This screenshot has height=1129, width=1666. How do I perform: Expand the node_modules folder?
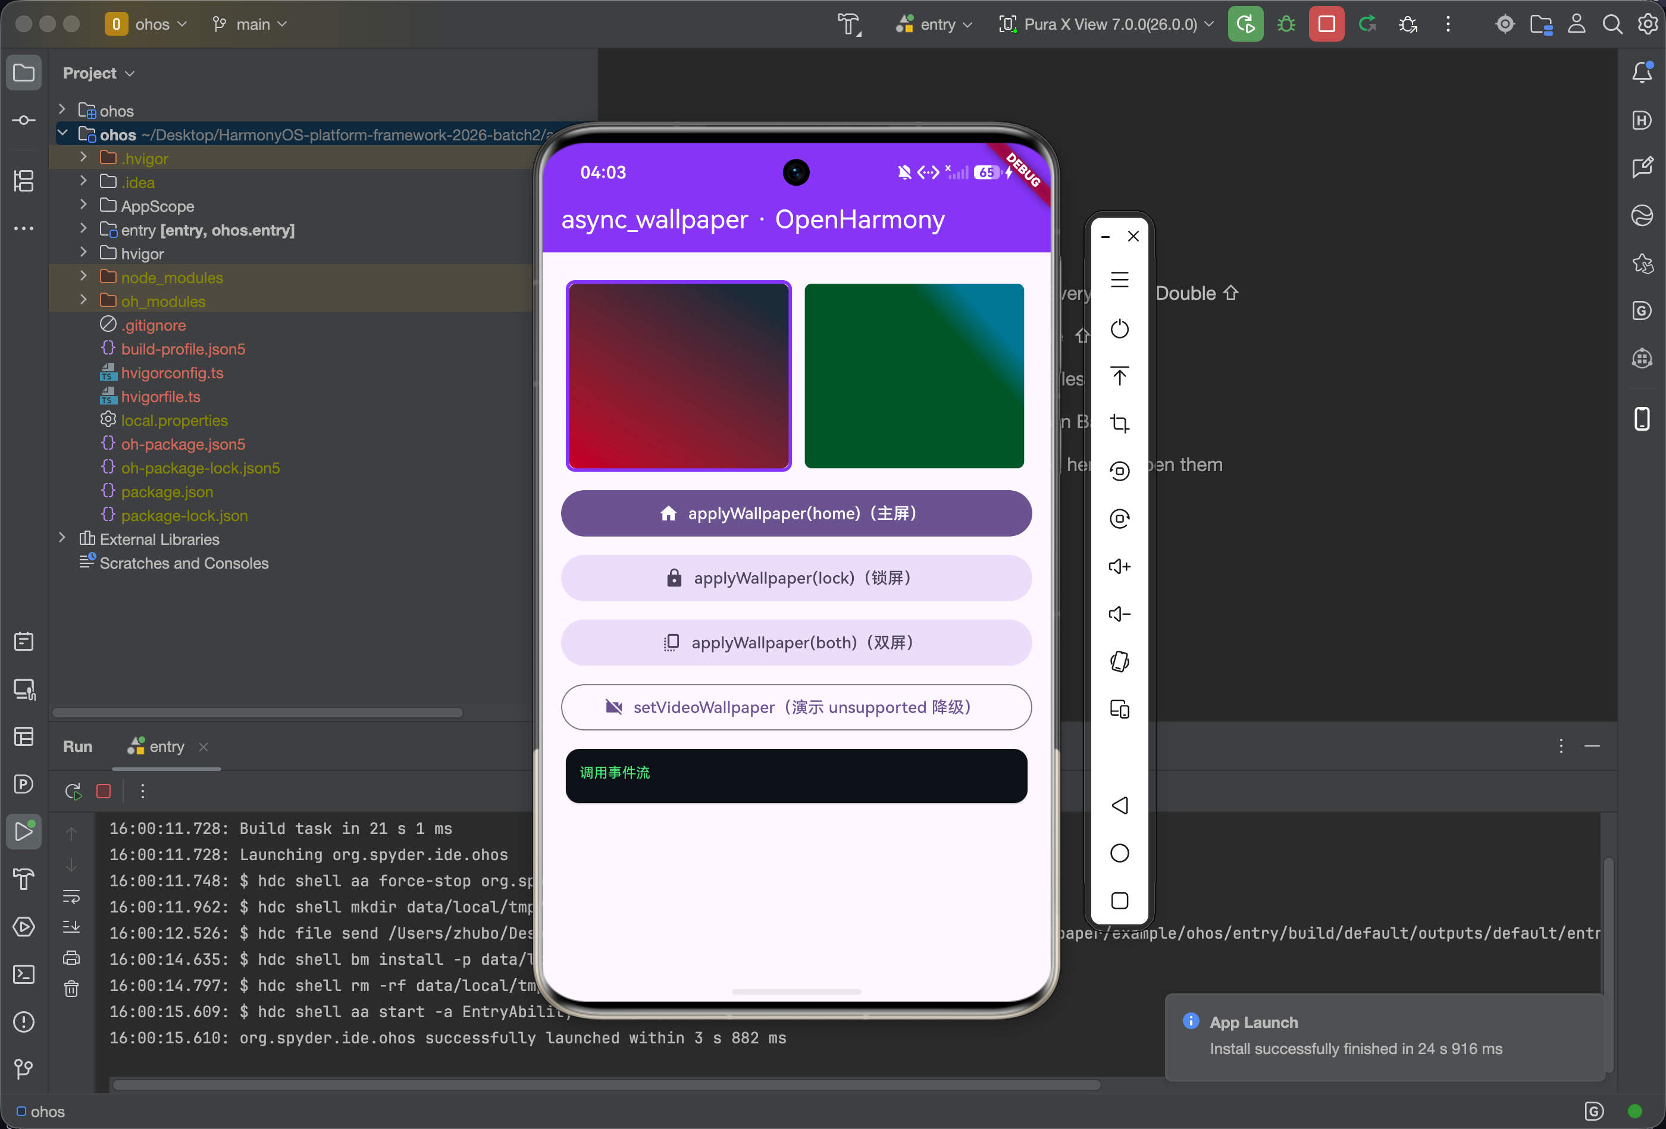tap(83, 277)
